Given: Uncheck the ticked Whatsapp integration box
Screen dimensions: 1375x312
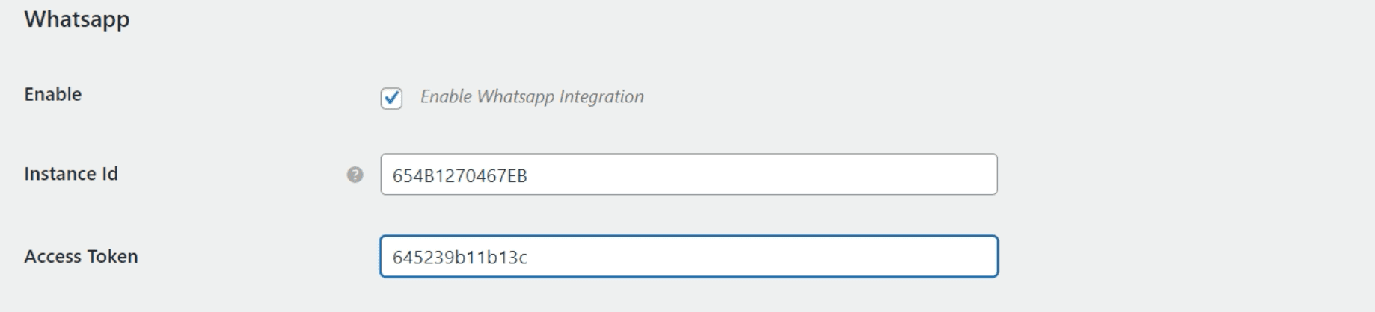Looking at the screenshot, I should [391, 98].
